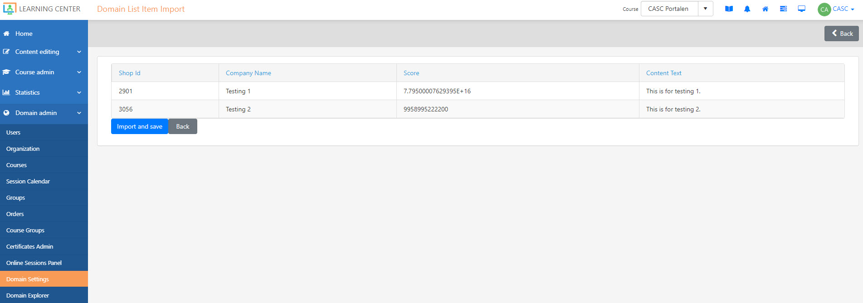Image resolution: width=863 pixels, height=303 pixels.
Task: Open the Course selector dropdown arrow
Action: 705,9
